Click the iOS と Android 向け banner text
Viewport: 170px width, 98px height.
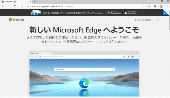[x=73, y=13]
